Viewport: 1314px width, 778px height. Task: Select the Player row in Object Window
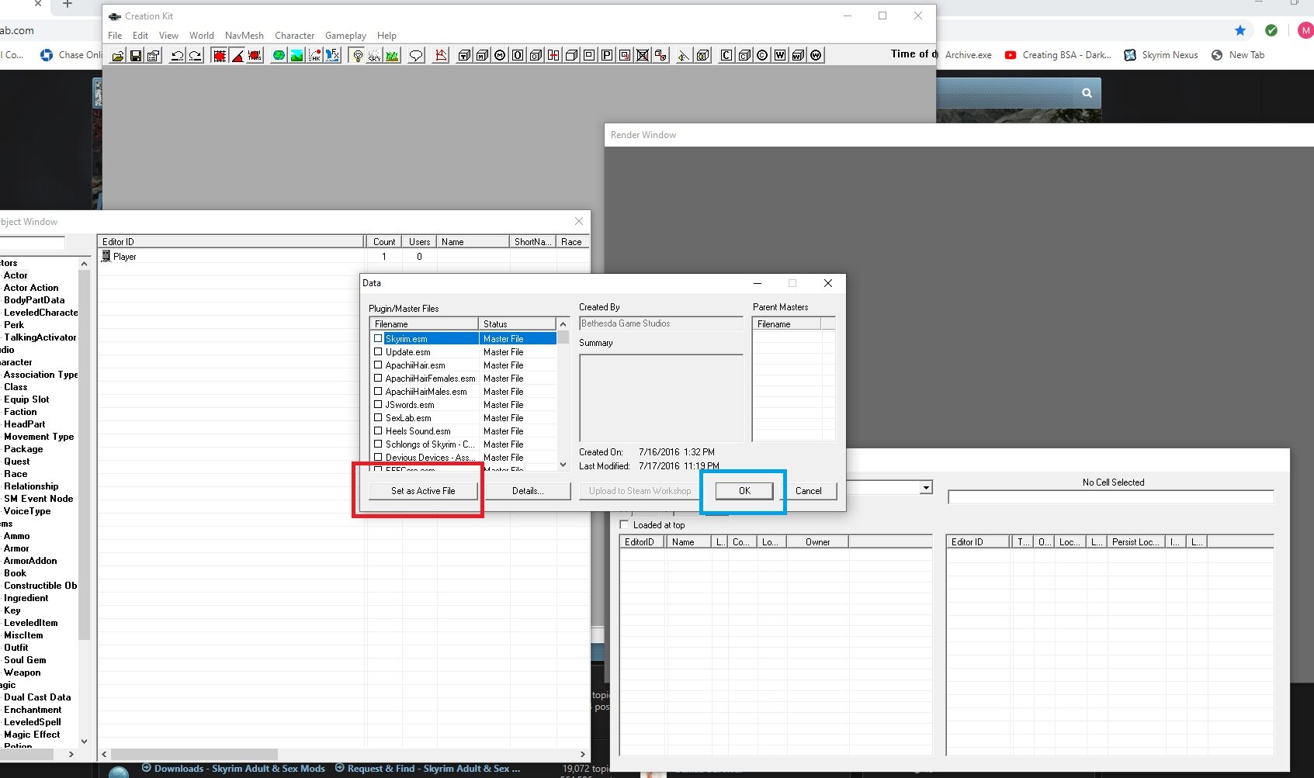343,257
